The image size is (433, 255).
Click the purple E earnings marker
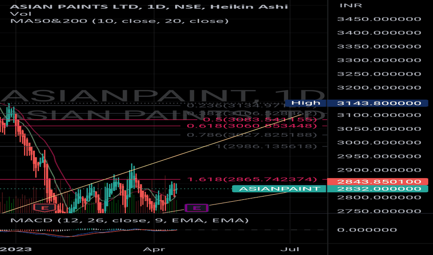click(x=197, y=208)
